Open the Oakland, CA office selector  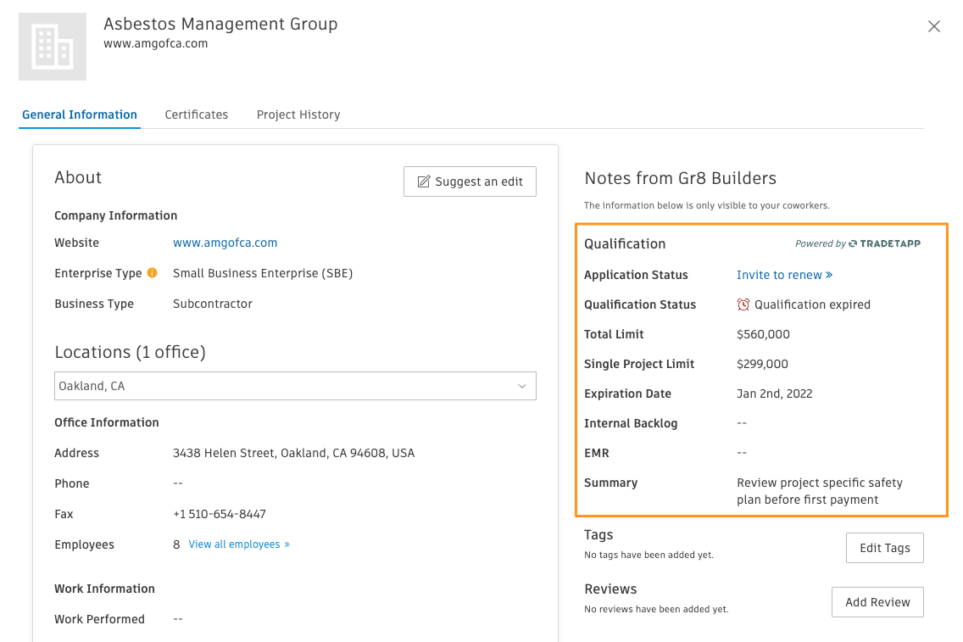295,386
